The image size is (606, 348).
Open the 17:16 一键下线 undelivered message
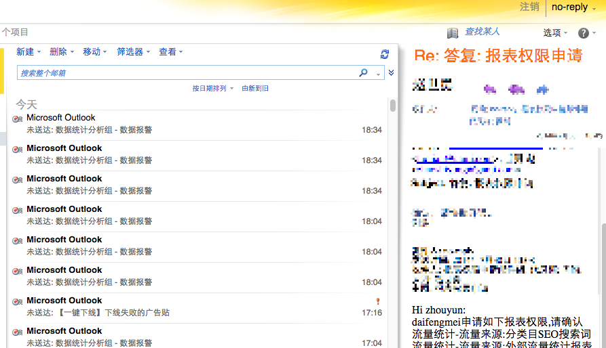coord(197,307)
